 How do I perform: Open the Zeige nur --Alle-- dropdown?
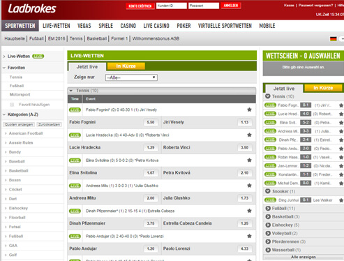click(131, 77)
